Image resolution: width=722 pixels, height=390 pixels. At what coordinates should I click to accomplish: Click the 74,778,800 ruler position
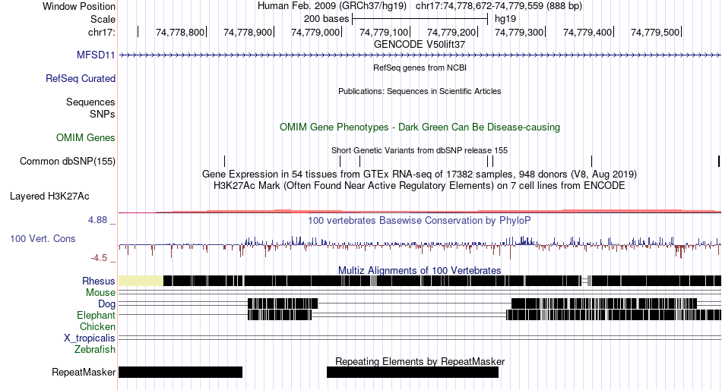[x=180, y=32]
